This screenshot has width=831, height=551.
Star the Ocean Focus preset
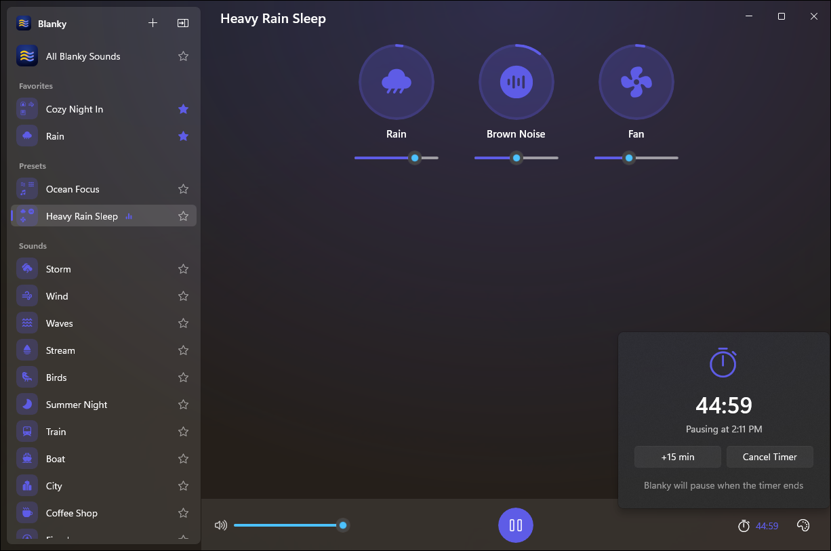(x=183, y=189)
